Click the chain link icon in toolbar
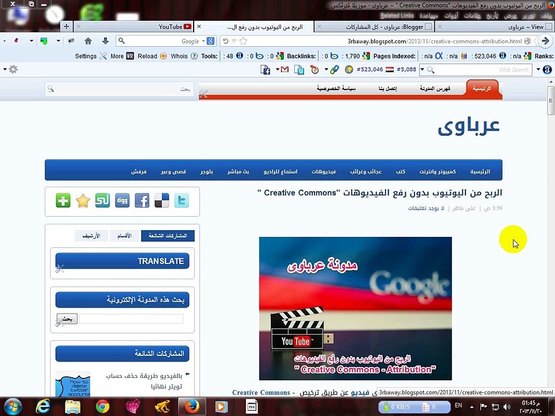The image size is (555, 416). pos(335,70)
